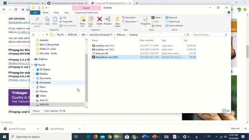249x140 pixels.
Task: Expand OneDrive tree node
Action: [x=32, y=59]
